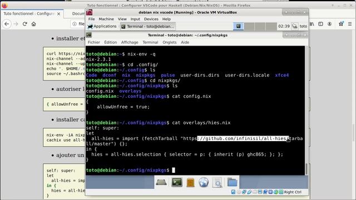Open the terminal Aide menu
This screenshot has width=356, height=200.
coord(185,42)
